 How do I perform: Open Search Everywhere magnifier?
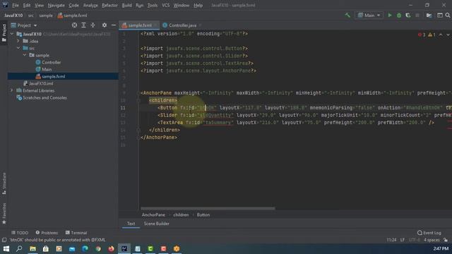coord(448,16)
